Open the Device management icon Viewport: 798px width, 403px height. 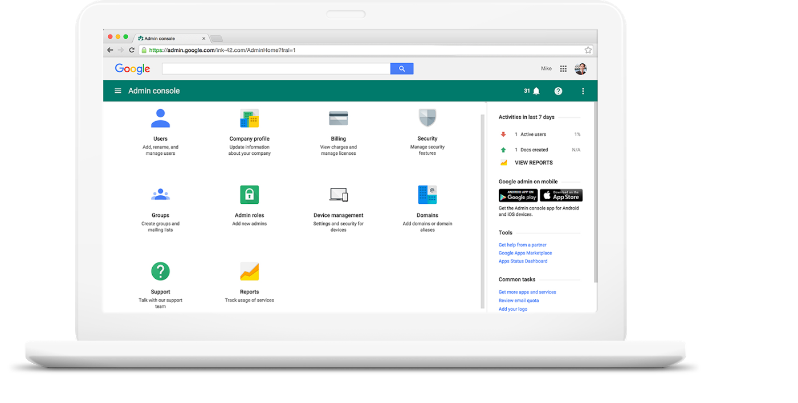point(338,195)
